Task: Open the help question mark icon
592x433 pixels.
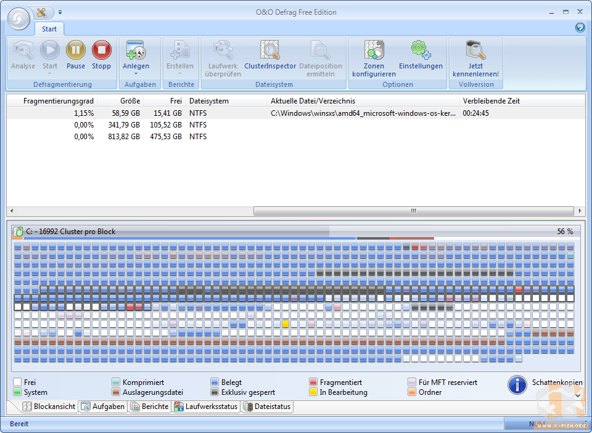Action: pos(580,28)
